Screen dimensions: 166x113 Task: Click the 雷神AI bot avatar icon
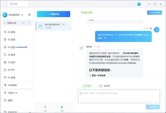click(x=81, y=48)
